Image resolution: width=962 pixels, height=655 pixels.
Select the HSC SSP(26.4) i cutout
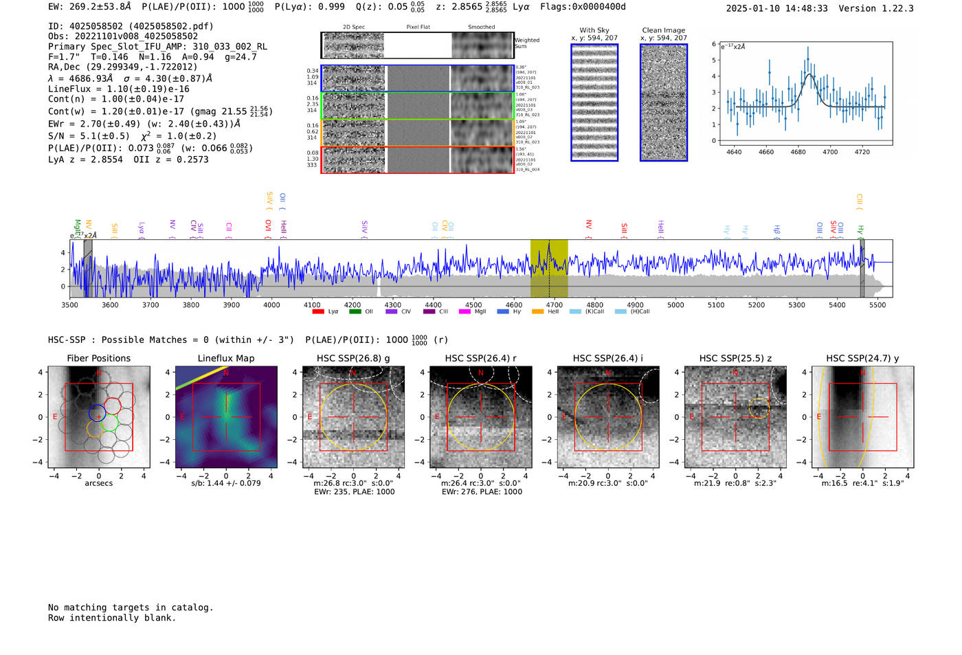click(608, 417)
